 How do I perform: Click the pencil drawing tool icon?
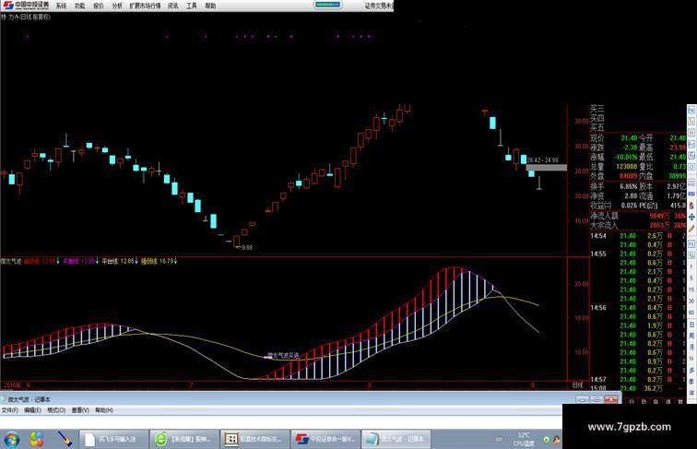[691, 229]
